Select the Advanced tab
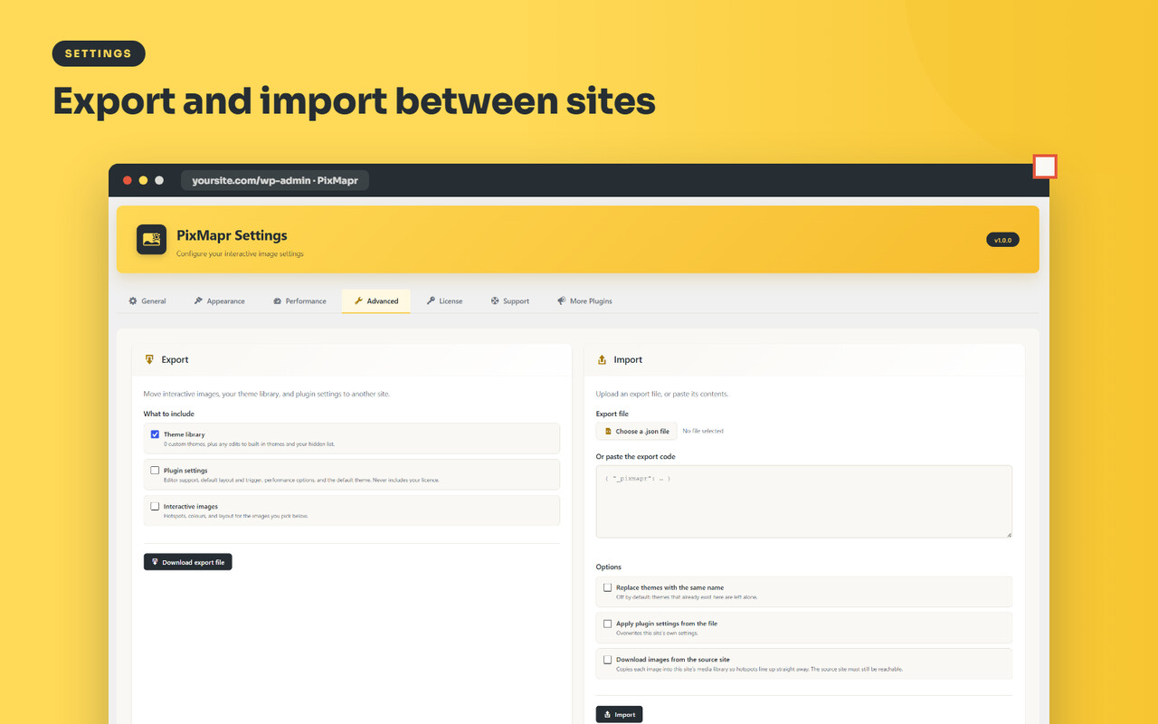 click(x=376, y=300)
